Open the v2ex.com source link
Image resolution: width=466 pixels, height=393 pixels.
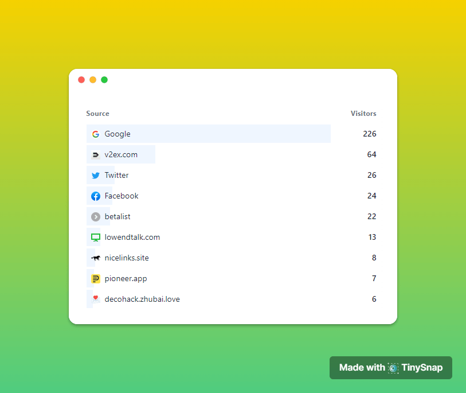pyautogui.click(x=121, y=155)
